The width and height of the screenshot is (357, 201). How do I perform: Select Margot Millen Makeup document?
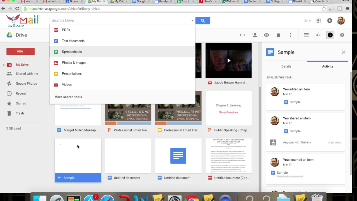[78, 130]
